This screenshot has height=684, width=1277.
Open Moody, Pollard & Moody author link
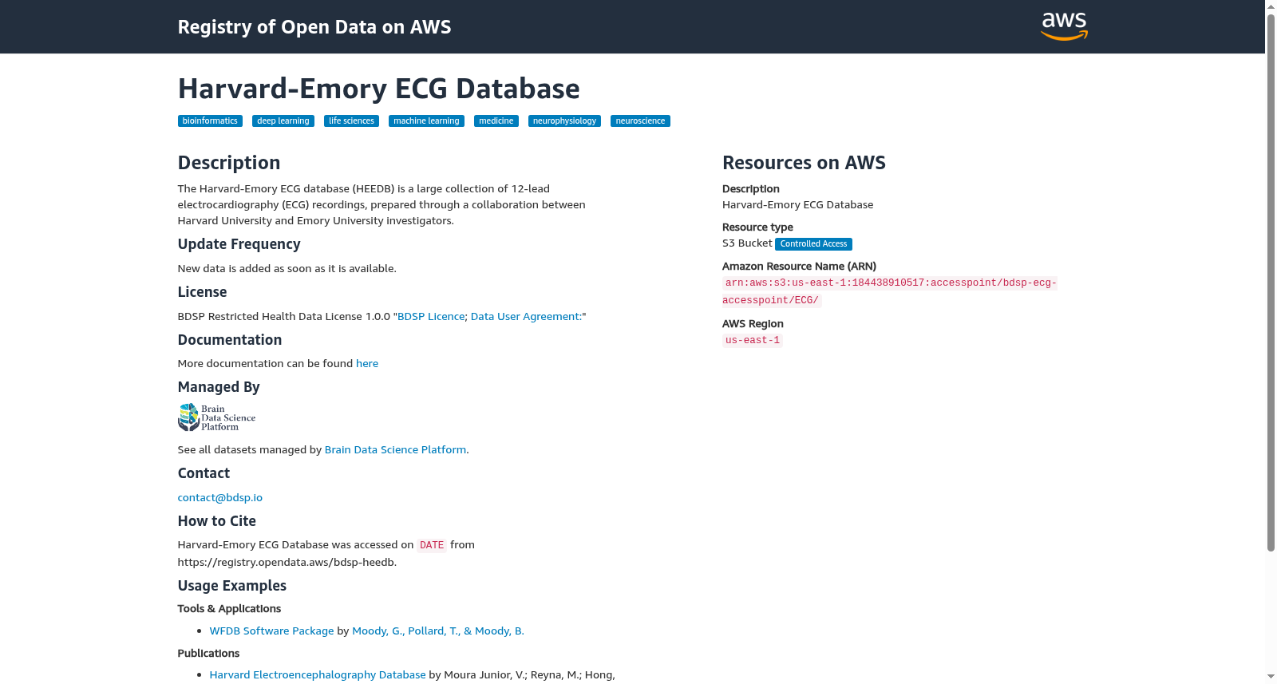coord(438,631)
